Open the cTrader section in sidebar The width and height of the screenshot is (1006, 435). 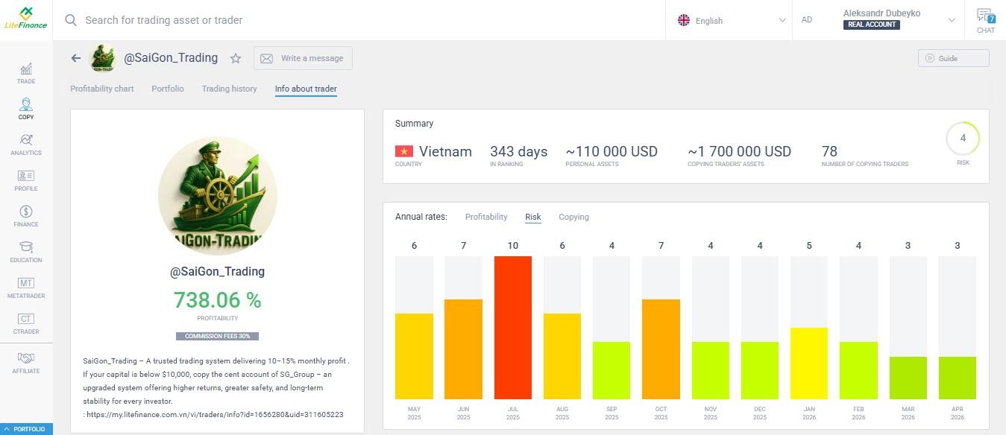coord(26,323)
